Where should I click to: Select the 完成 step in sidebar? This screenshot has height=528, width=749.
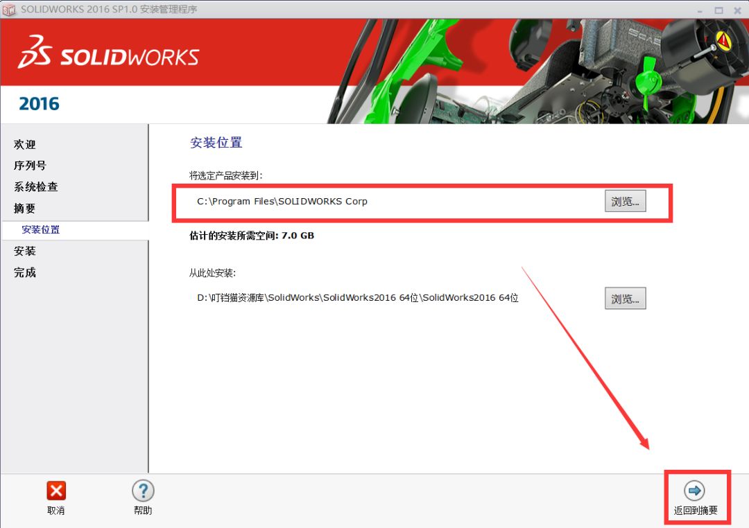click(25, 272)
